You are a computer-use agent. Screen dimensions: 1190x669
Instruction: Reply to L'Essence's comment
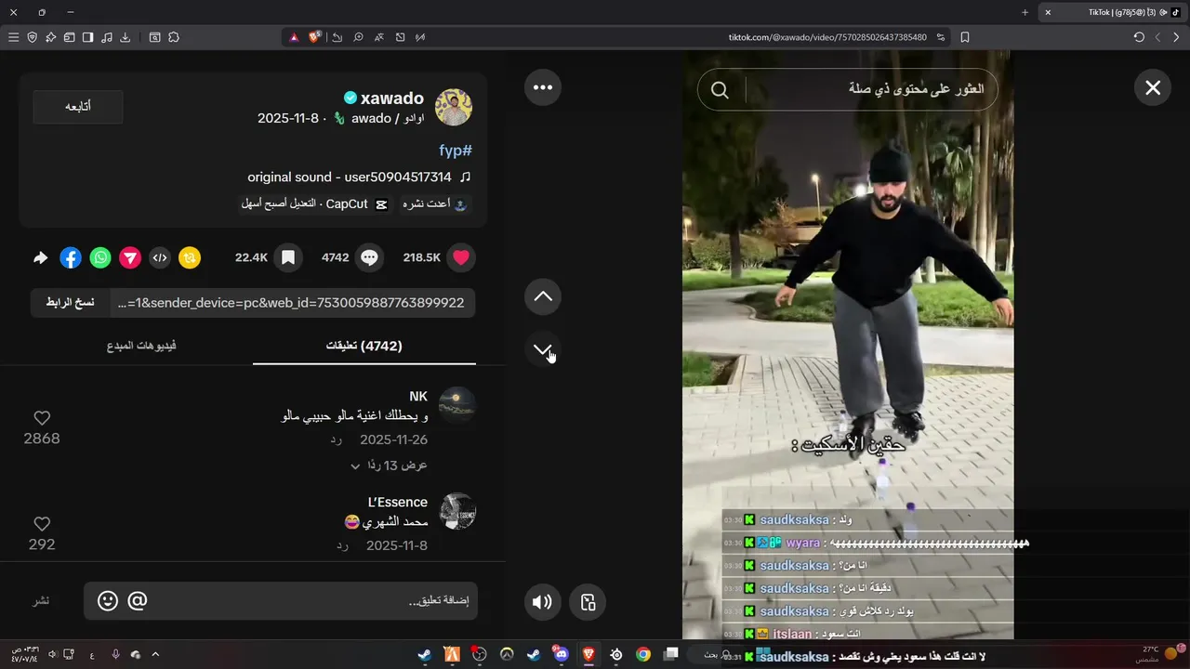coord(343,545)
